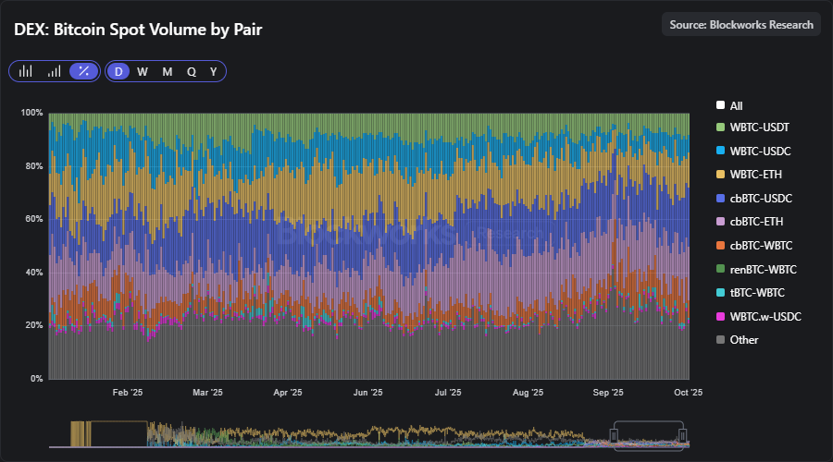Toggle the All series legend item
The image size is (833, 462).
tap(736, 106)
